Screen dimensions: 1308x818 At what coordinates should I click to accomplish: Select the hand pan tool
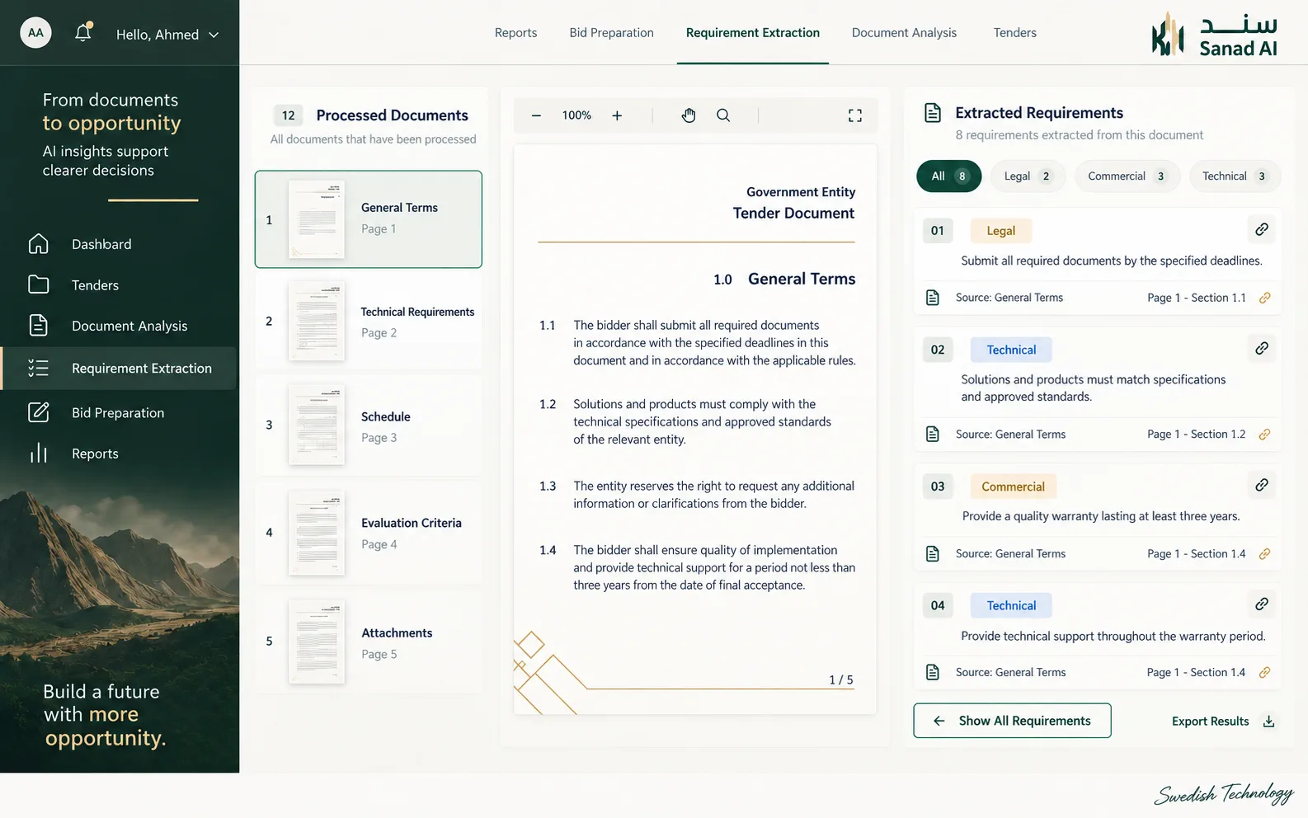click(x=689, y=115)
